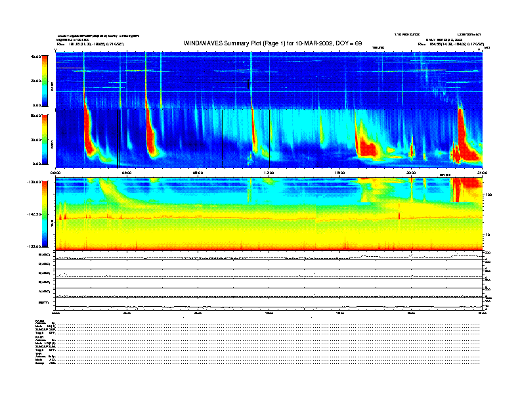Click the TNR color scale bar
Viewport: 520px width, 402px height.
tap(45, 214)
